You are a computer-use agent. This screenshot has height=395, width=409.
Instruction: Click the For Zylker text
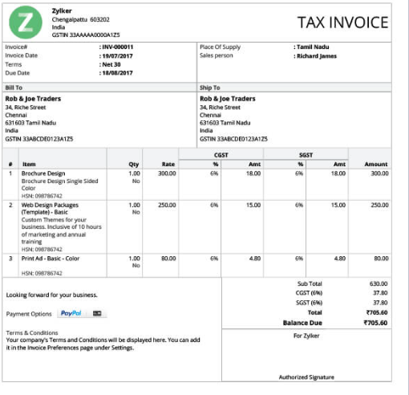pyautogui.click(x=306, y=336)
